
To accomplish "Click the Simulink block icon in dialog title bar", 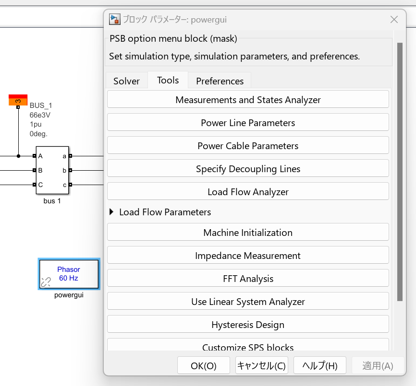I will point(114,19).
